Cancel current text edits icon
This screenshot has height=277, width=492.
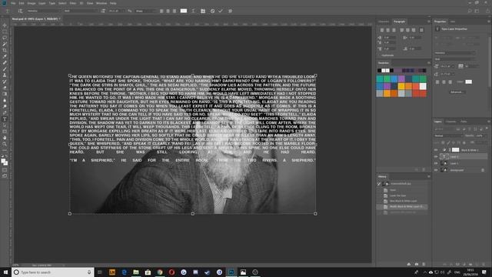(x=212, y=11)
